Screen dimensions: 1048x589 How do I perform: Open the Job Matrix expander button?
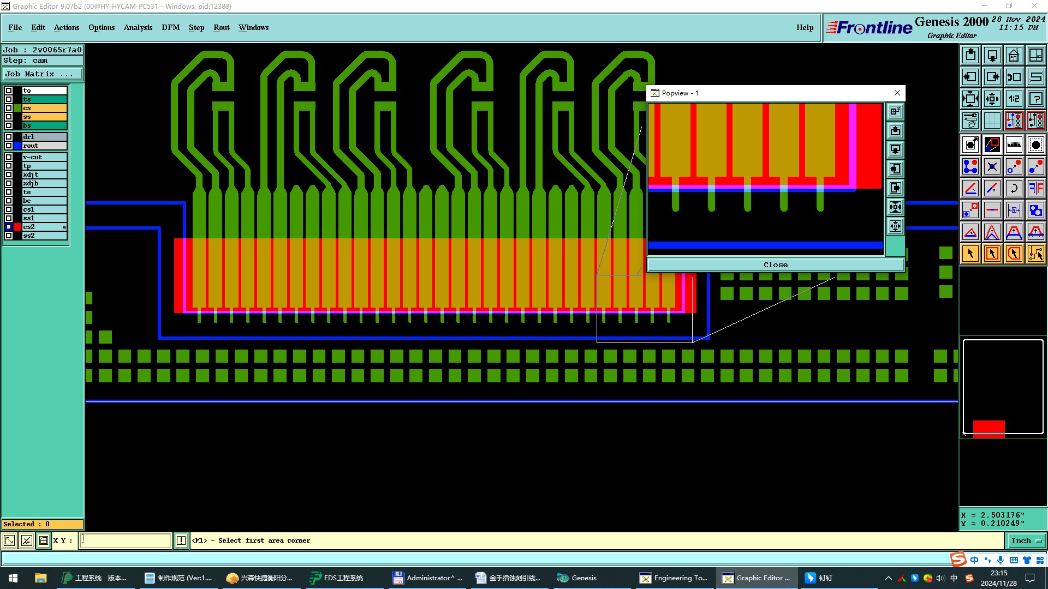(43, 74)
